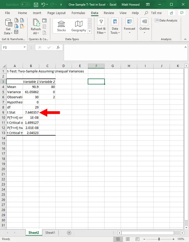
Task: Select cell with value 7.640357
Action: pyautogui.click(x=31, y=112)
